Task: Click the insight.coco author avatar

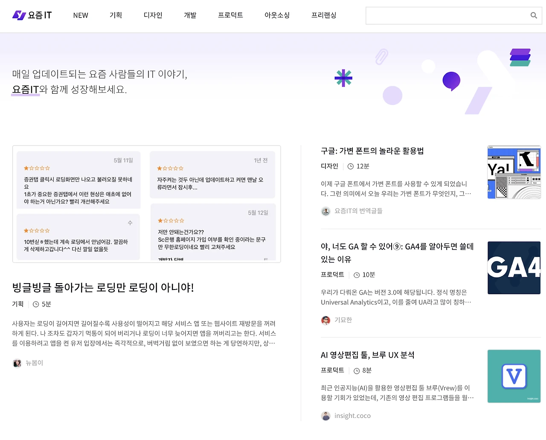Action: [x=326, y=416]
